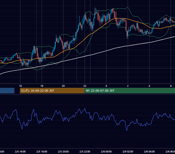Select the orange moving average line
This screenshot has height=154, width=175.
point(85,38)
